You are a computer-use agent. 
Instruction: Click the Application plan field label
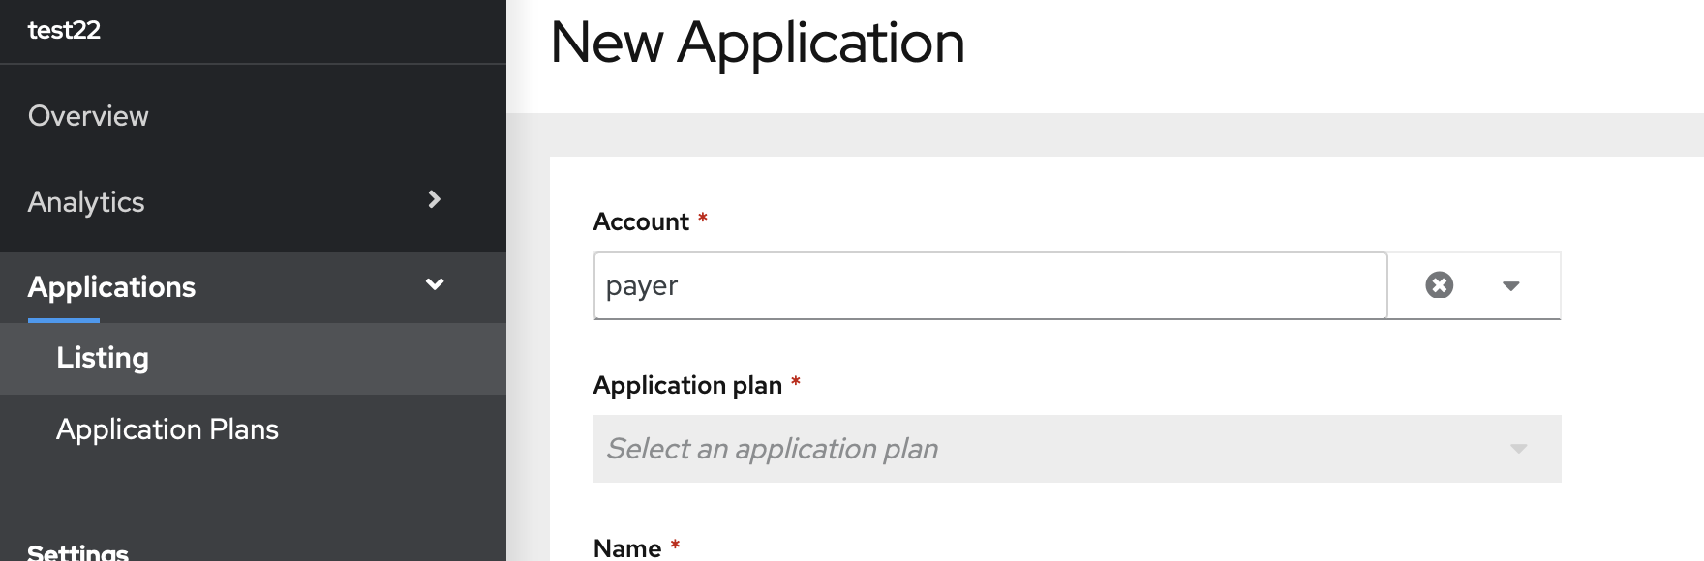point(687,385)
